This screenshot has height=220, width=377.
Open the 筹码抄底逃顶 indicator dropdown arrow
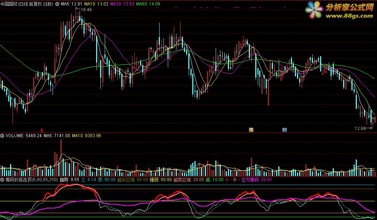tap(2, 180)
